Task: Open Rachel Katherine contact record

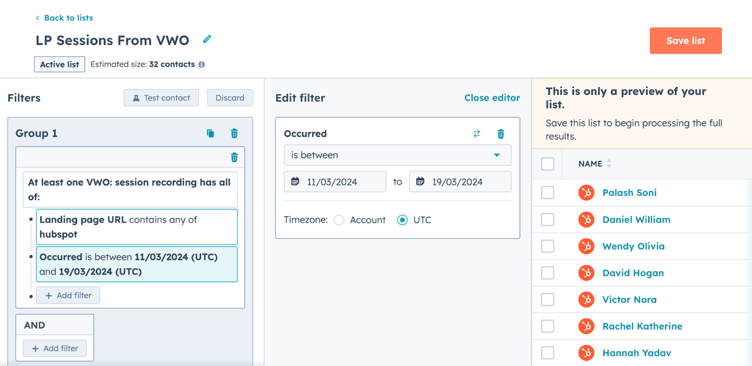Action: pyautogui.click(x=642, y=327)
